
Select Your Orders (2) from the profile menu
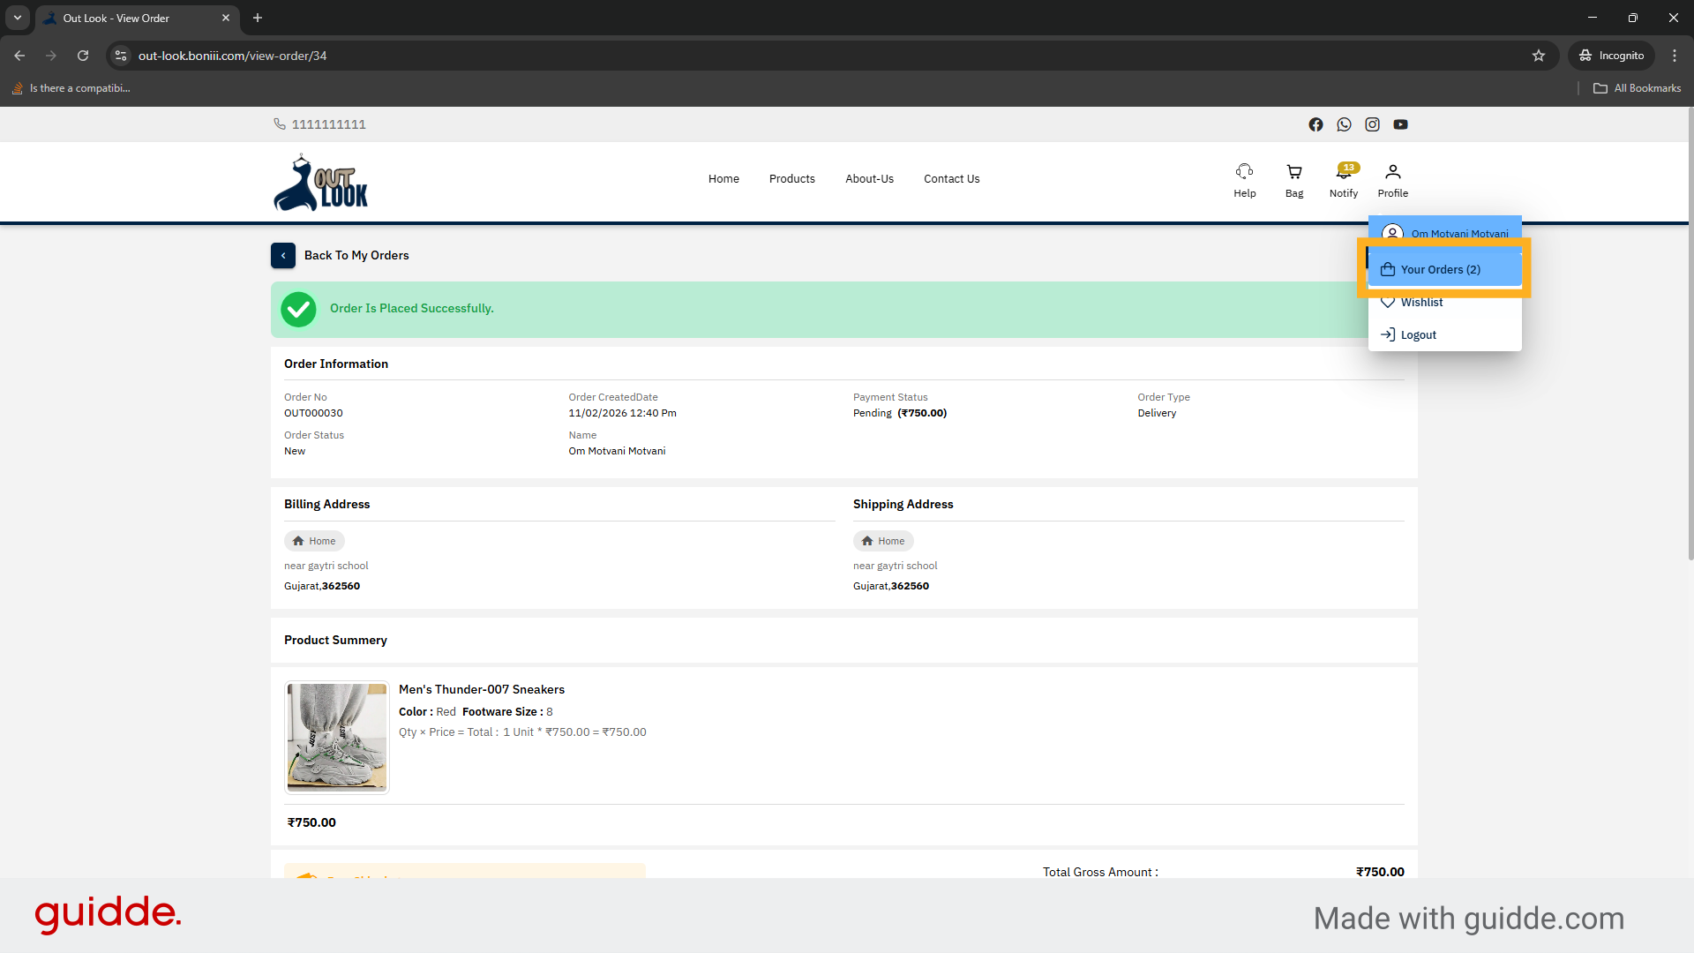tap(1440, 269)
